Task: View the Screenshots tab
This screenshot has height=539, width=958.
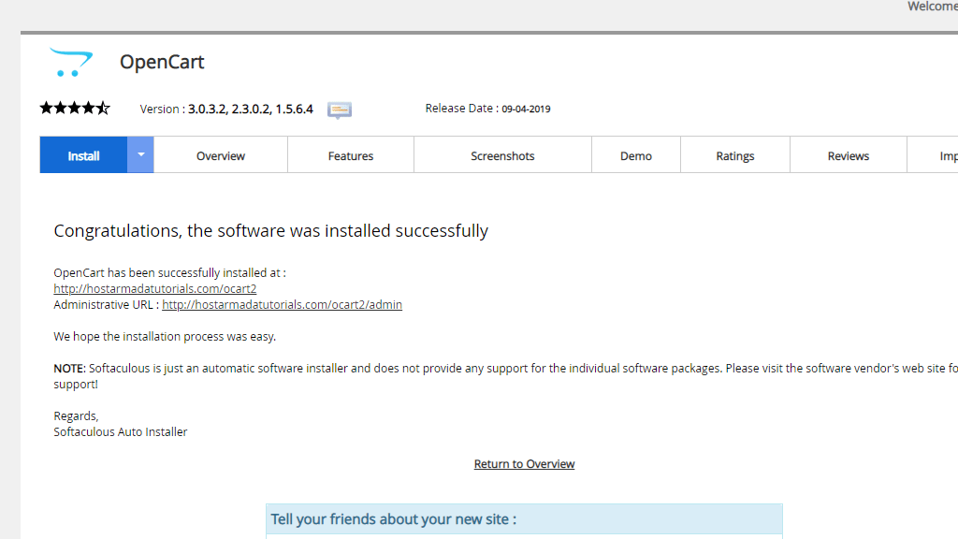Action: 502,156
